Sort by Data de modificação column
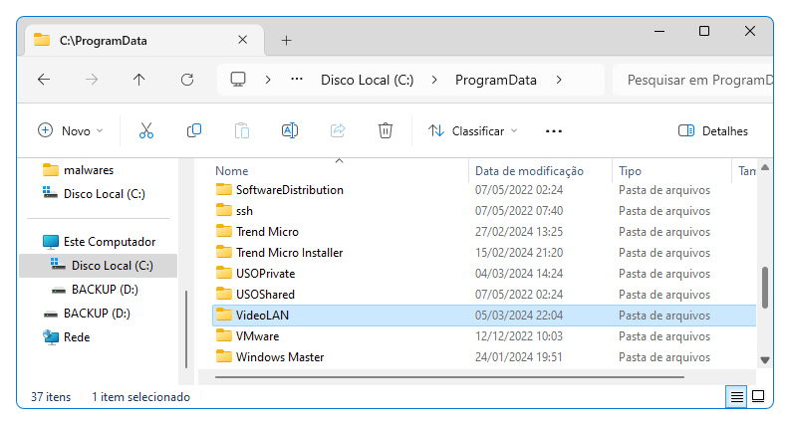The image size is (788, 426). tap(529, 171)
